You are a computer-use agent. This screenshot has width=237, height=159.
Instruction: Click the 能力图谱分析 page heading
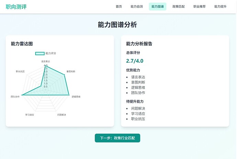click(117, 25)
